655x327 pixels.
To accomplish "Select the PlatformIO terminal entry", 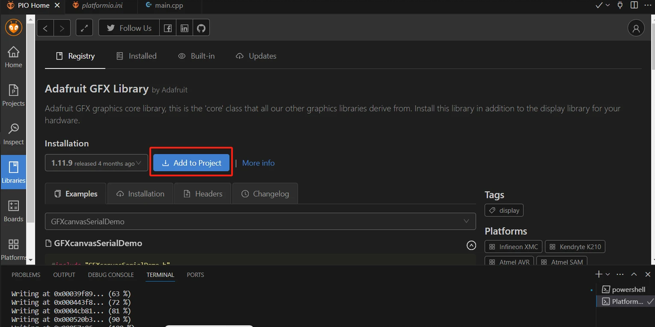I will (625, 301).
